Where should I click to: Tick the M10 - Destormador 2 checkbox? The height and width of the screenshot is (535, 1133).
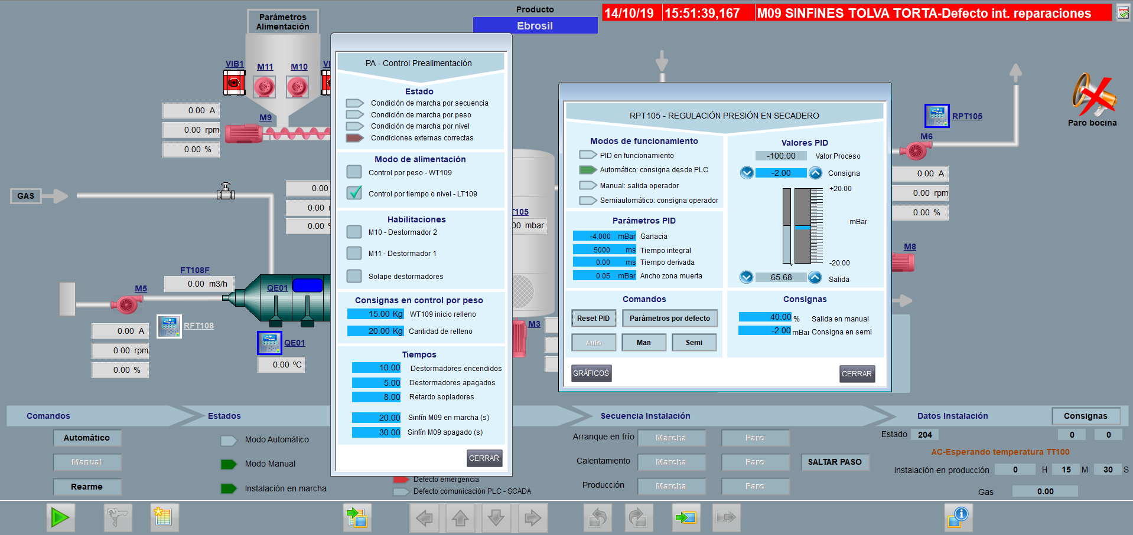(354, 232)
